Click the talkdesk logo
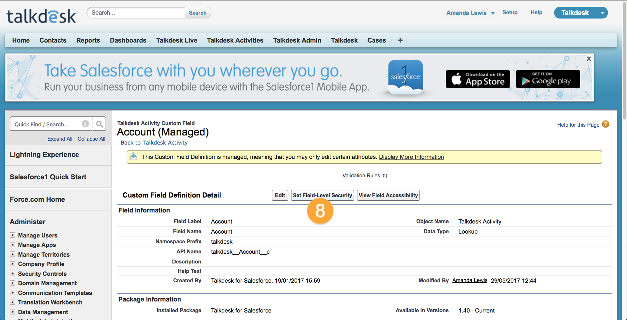The width and height of the screenshot is (627, 320). click(41, 16)
